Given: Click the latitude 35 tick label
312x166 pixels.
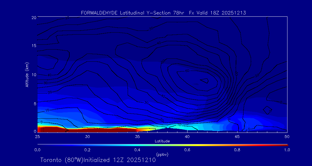Looking at the screenshot, I should point(137,136).
